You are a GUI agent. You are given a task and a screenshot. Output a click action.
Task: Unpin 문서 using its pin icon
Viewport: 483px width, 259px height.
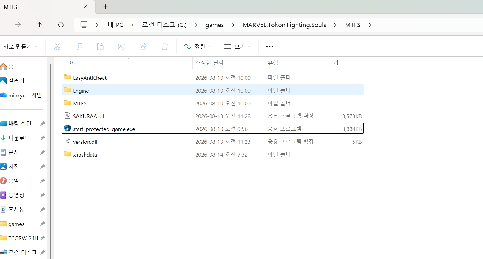(x=43, y=152)
